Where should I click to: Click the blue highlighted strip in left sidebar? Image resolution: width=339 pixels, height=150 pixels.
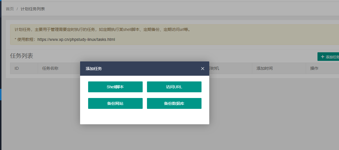pyautogui.click(x=1, y=94)
